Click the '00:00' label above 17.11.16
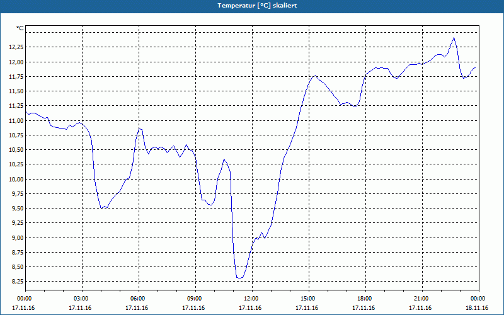Image resolution: width=504 pixels, height=315 pixels. [23, 299]
